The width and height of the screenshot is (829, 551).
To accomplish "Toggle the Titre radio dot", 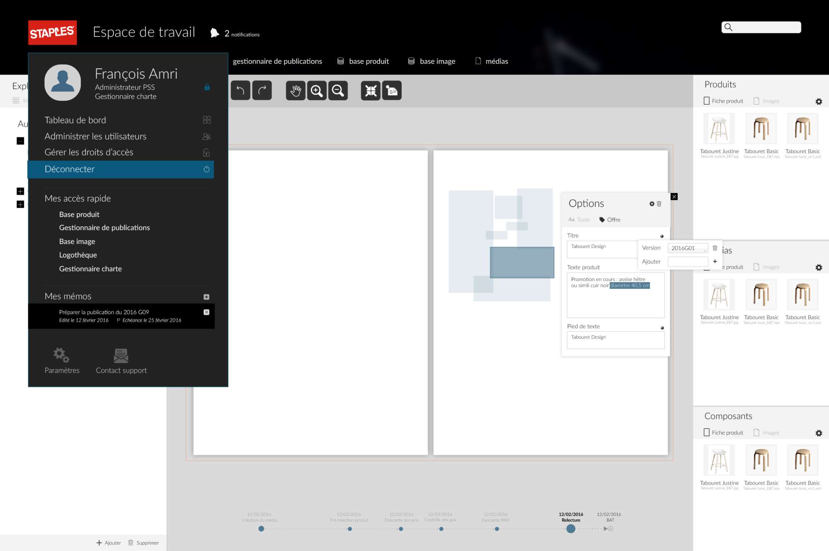I will [x=662, y=236].
